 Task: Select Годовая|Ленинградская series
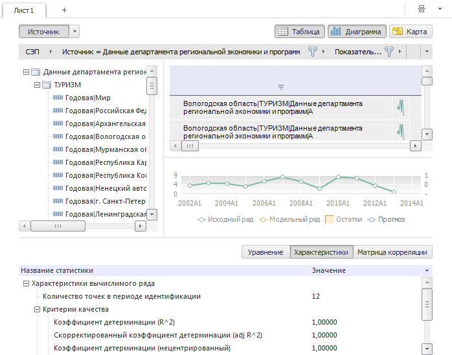click(106, 215)
